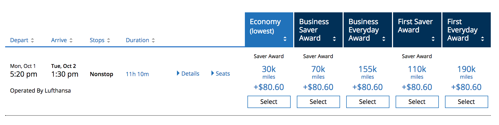Screen dimensions: 499x125
Task: Pick the 190k miles First Everyday fare
Action: 466,102
